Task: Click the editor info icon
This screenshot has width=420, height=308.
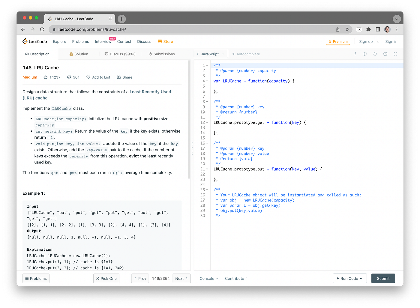Action: (x=355, y=54)
